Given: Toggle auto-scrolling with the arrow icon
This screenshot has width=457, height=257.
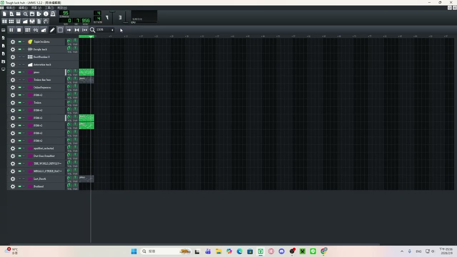Looking at the screenshot, I should point(69,30).
